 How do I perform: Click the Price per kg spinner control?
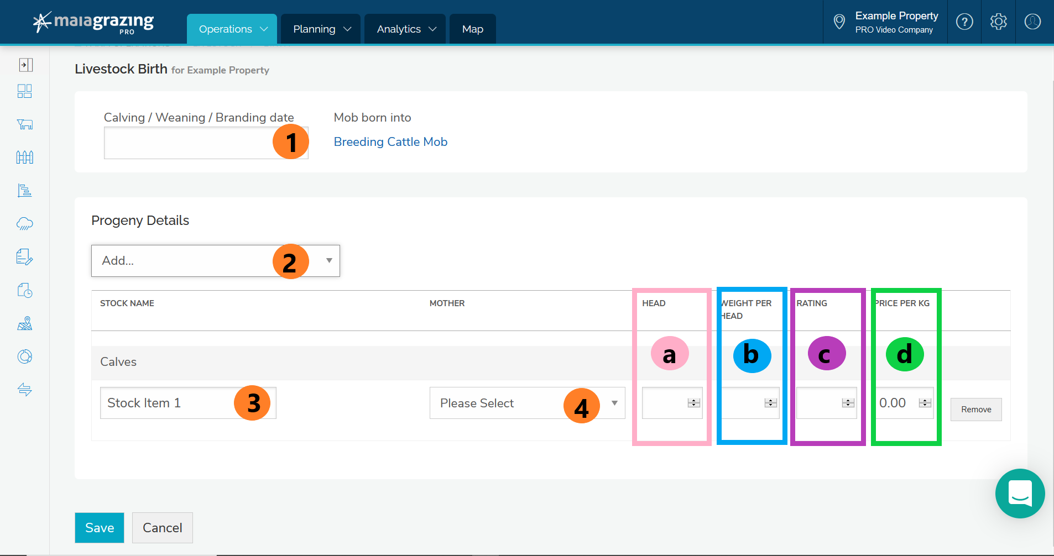click(x=925, y=403)
